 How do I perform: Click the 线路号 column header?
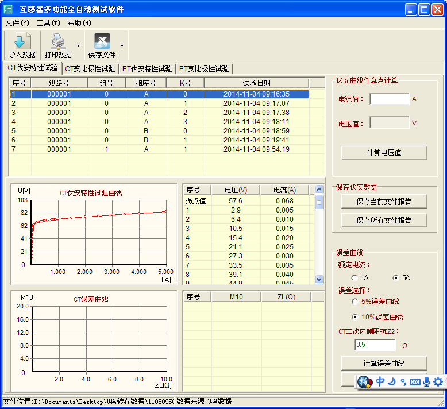click(59, 83)
